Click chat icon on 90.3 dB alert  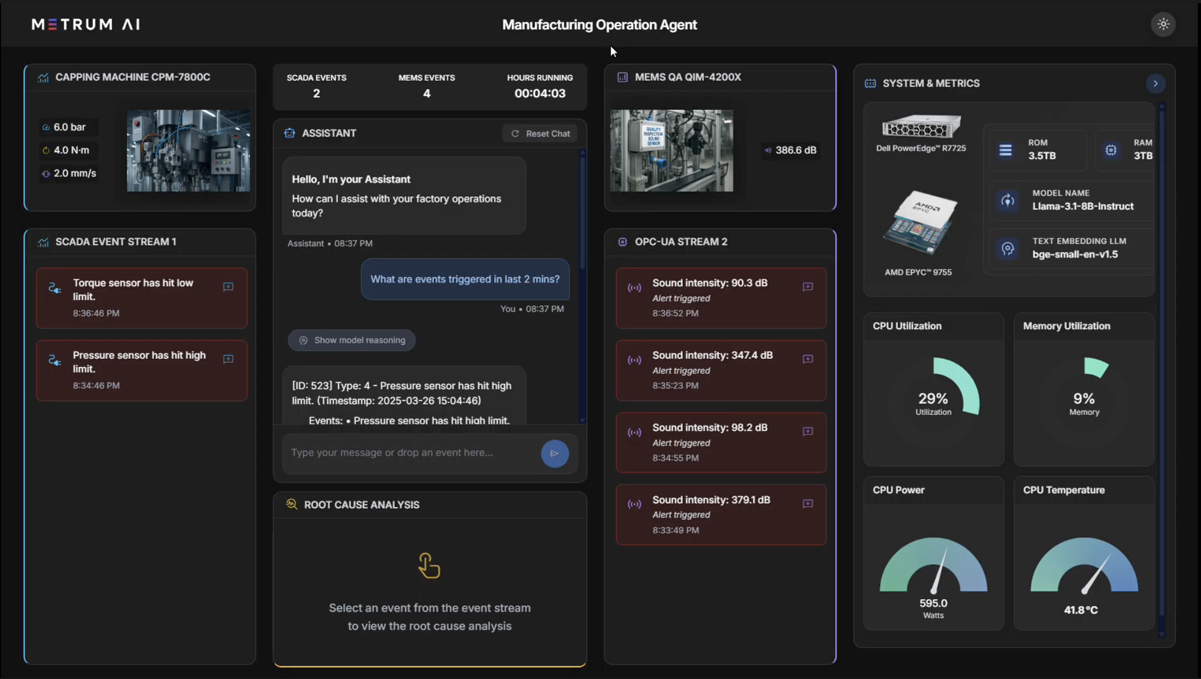tap(807, 287)
